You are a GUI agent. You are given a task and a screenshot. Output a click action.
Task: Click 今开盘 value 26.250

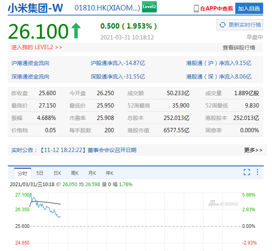click(x=105, y=93)
